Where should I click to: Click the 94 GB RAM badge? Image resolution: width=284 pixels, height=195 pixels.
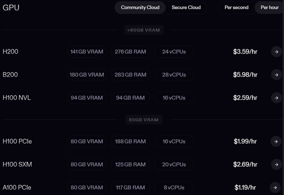point(131,98)
